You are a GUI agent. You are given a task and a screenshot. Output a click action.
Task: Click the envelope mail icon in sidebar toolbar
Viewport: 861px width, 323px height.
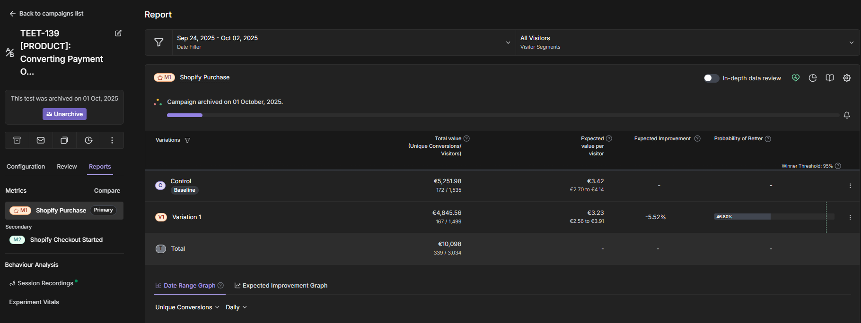tap(41, 140)
